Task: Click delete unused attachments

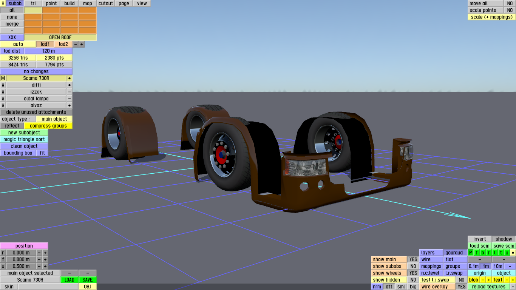Action: (x=36, y=112)
